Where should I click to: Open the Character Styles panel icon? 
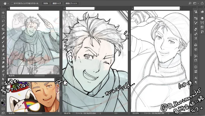[x=196, y=34]
